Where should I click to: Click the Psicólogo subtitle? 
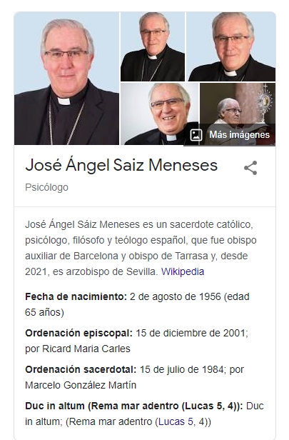point(46,187)
